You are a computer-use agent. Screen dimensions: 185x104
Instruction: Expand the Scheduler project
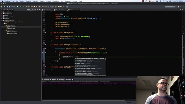(2, 18)
